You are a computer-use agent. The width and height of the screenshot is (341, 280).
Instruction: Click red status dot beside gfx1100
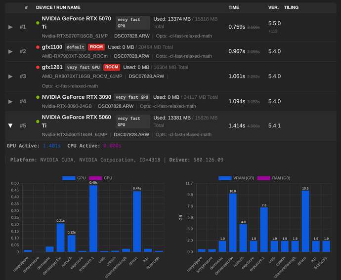coord(38,47)
